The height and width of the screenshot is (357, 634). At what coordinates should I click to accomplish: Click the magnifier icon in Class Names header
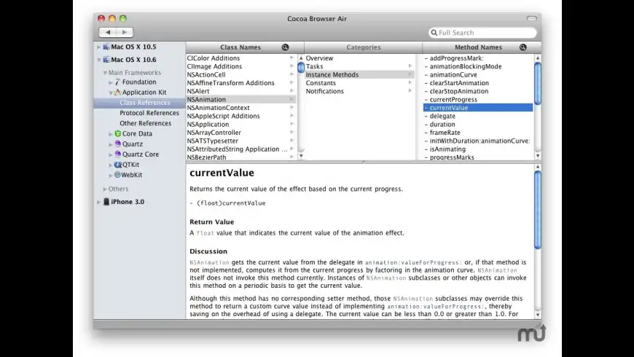285,47
